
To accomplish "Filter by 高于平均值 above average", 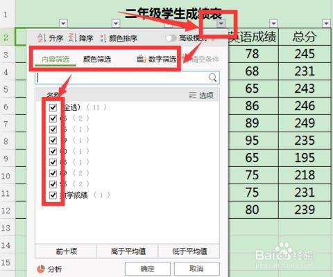I will point(128,251).
